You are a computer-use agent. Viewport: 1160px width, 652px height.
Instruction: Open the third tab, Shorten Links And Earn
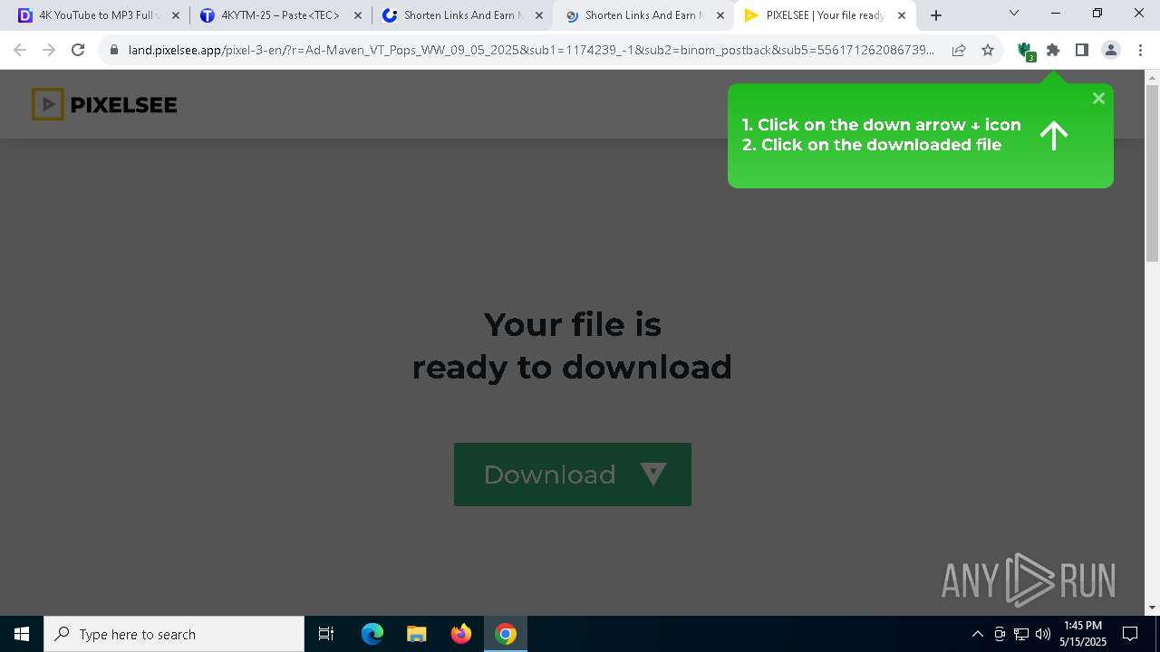[460, 15]
